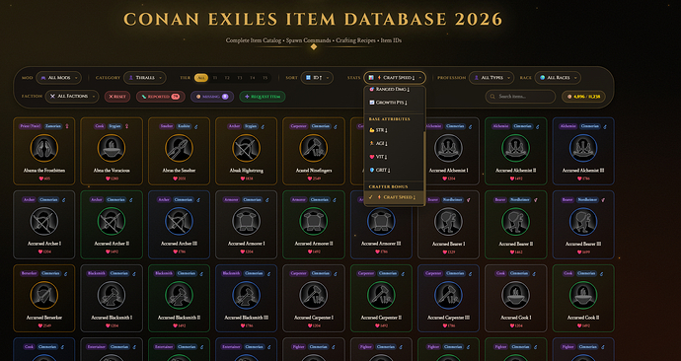Select Accursed Bearer III icon
This screenshot has height=361, width=681.
(x=583, y=221)
